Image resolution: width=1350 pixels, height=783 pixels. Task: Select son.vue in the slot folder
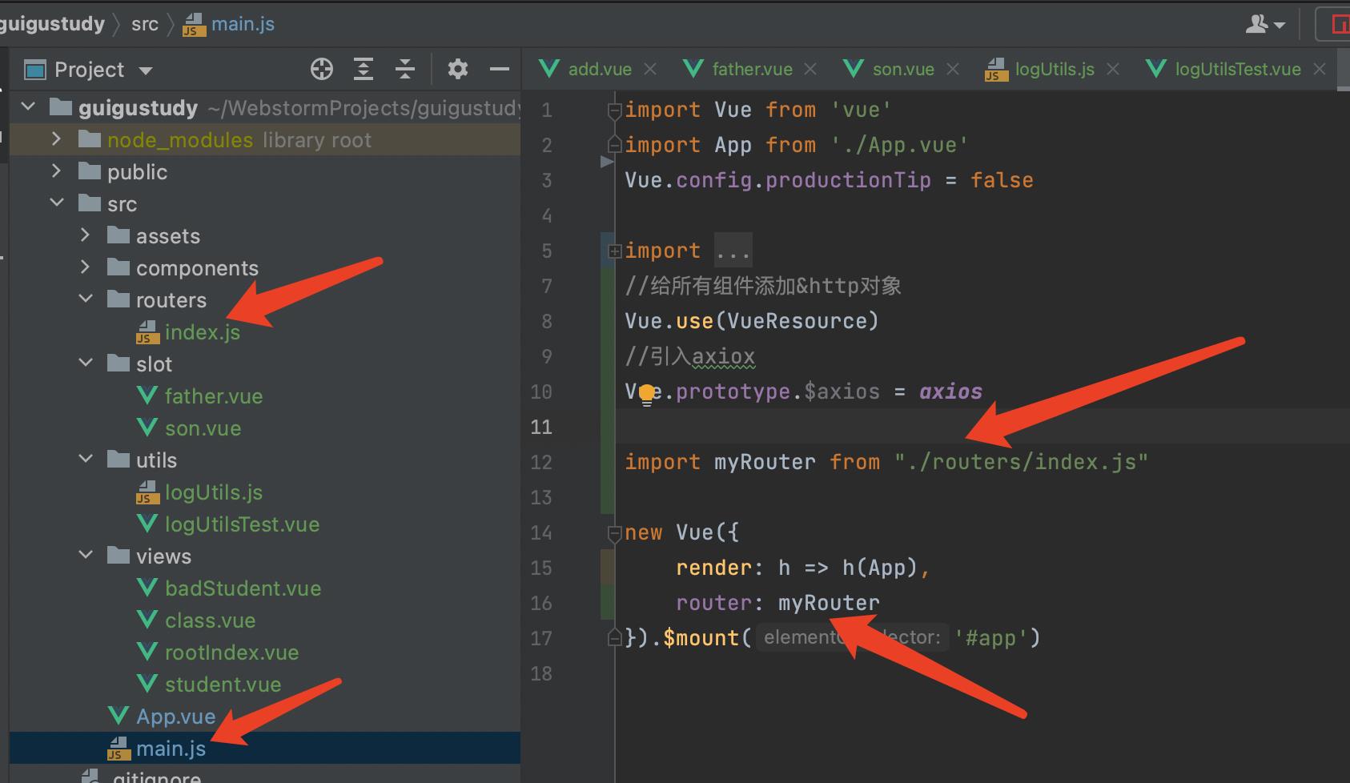pos(203,428)
